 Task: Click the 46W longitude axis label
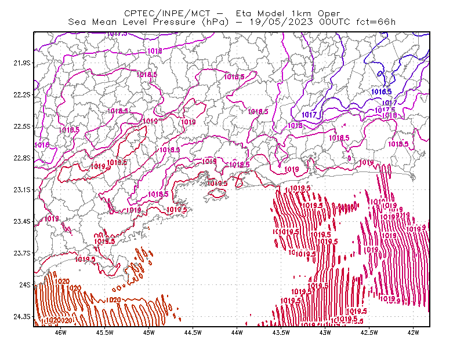coord(61,333)
